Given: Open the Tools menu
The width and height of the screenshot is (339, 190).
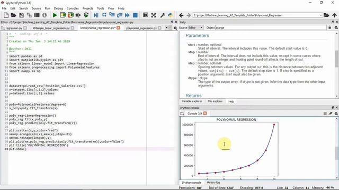Looking at the screenshot, I should (100, 8).
